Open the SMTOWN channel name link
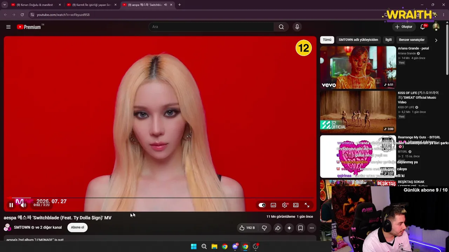 (x=22, y=227)
